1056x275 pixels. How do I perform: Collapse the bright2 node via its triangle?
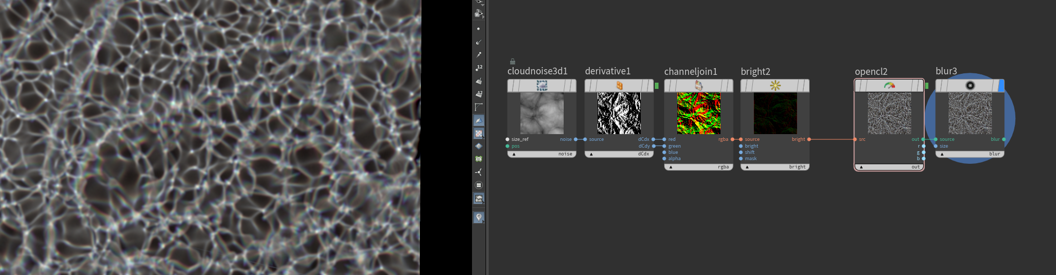747,167
